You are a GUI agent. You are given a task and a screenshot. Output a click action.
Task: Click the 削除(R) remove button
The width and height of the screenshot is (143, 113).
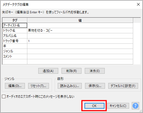[71, 71]
